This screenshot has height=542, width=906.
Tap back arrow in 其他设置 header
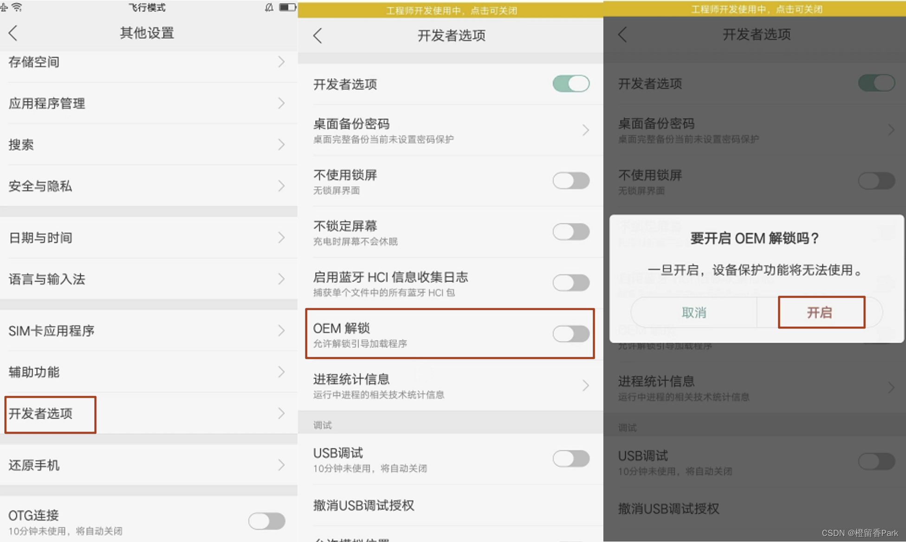13,33
